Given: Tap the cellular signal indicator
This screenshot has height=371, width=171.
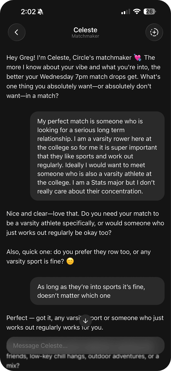Looking at the screenshot, I should (125, 12).
